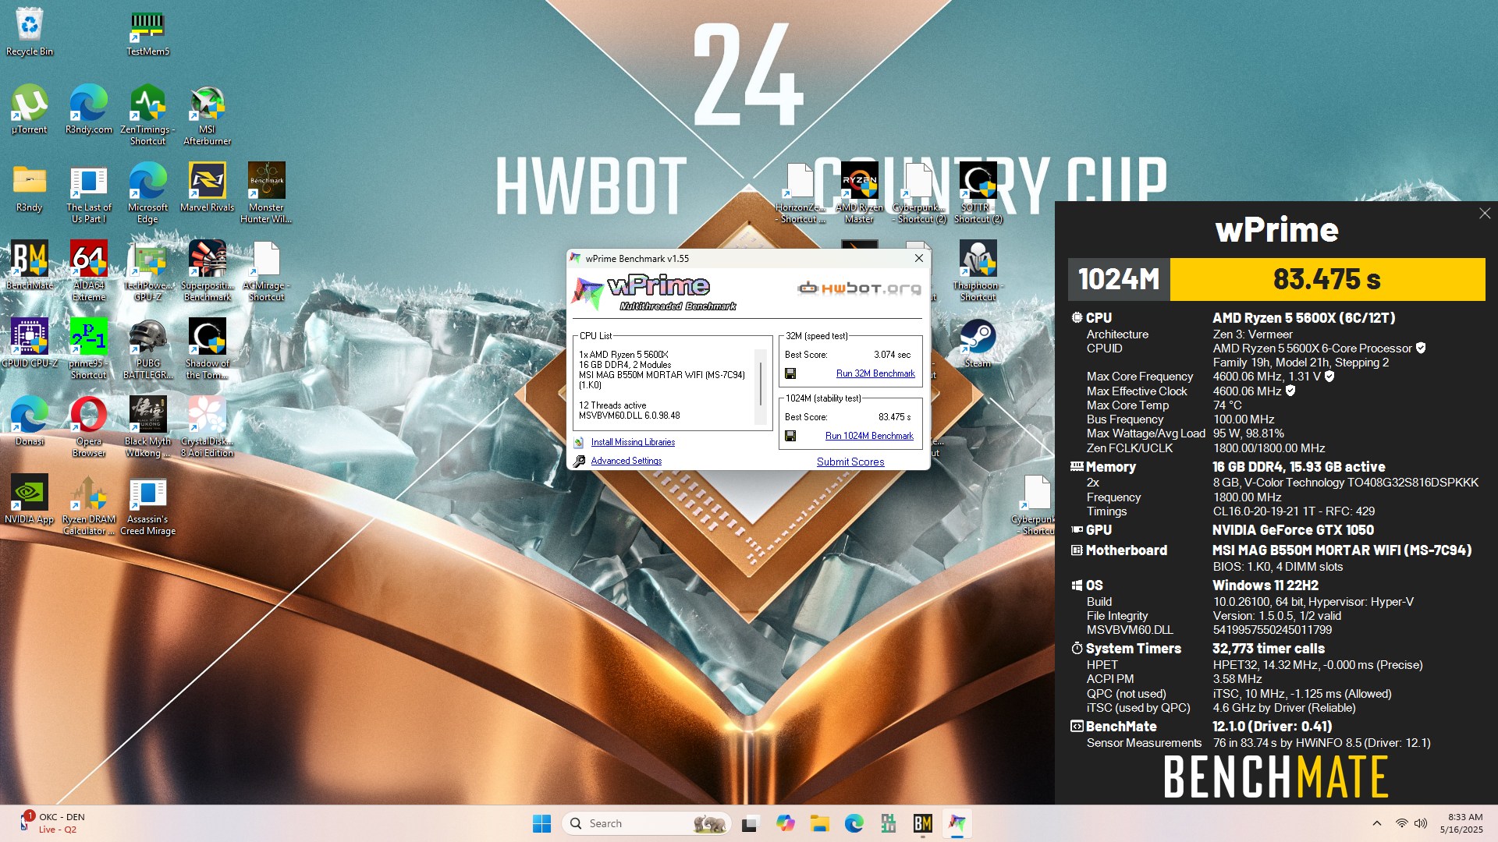Launch The Last of Us Part I
The width and height of the screenshot is (1498, 842).
(x=88, y=193)
